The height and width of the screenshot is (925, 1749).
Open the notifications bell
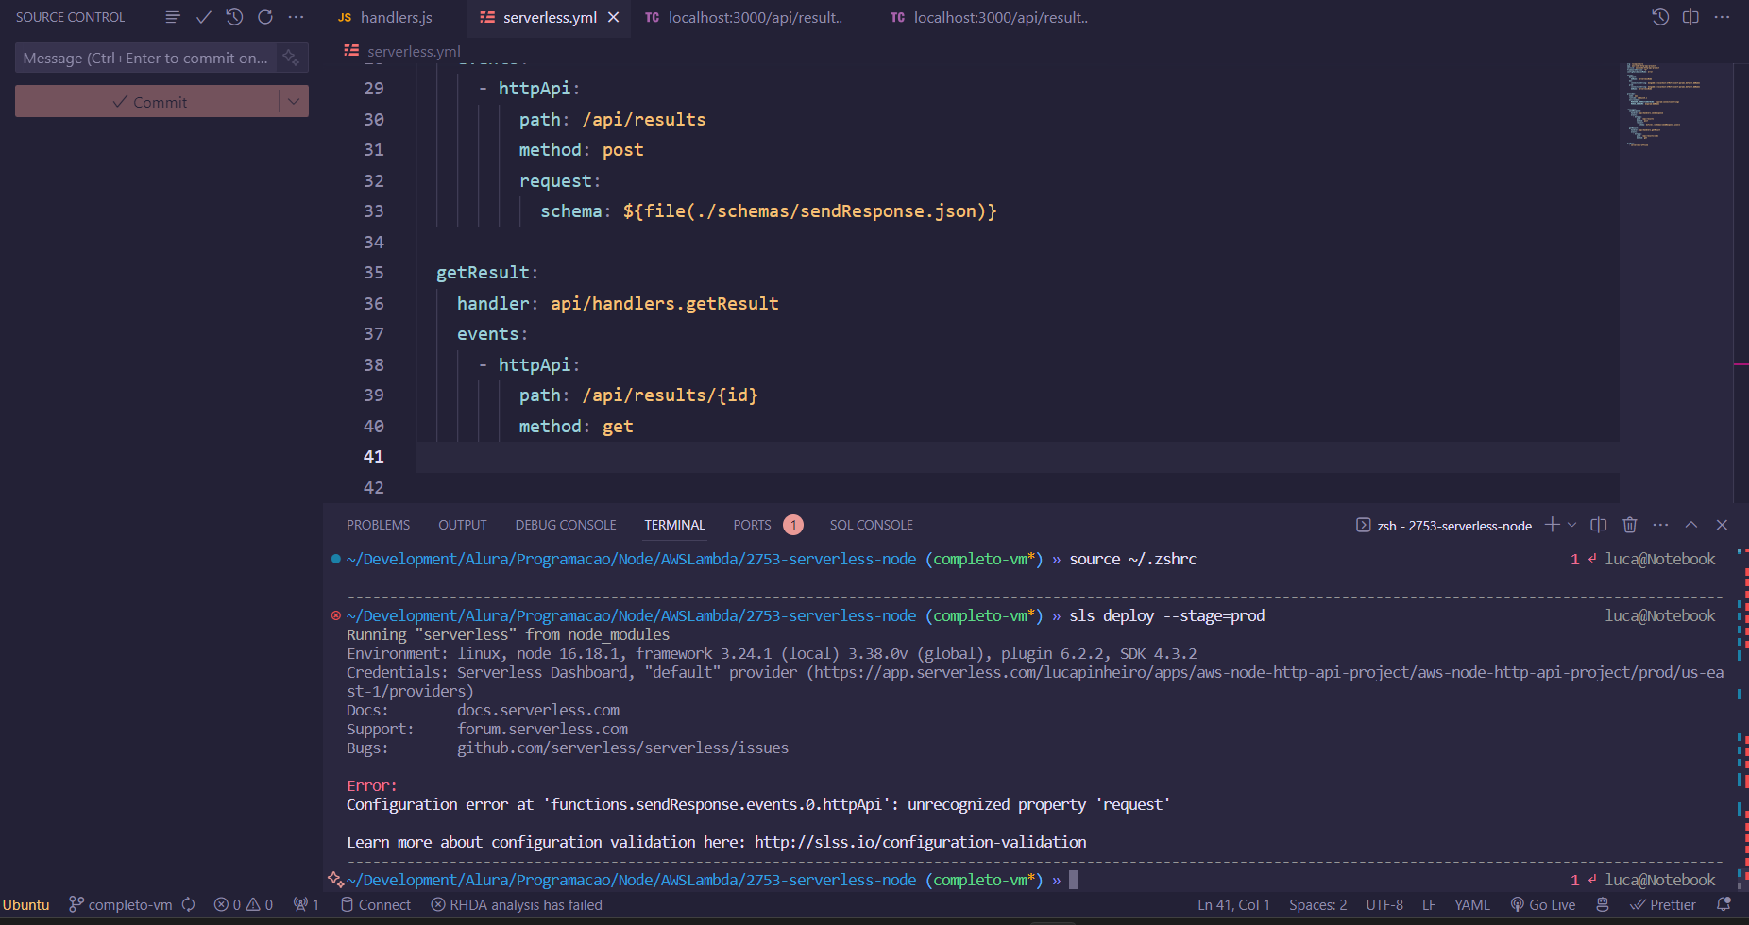(1724, 904)
